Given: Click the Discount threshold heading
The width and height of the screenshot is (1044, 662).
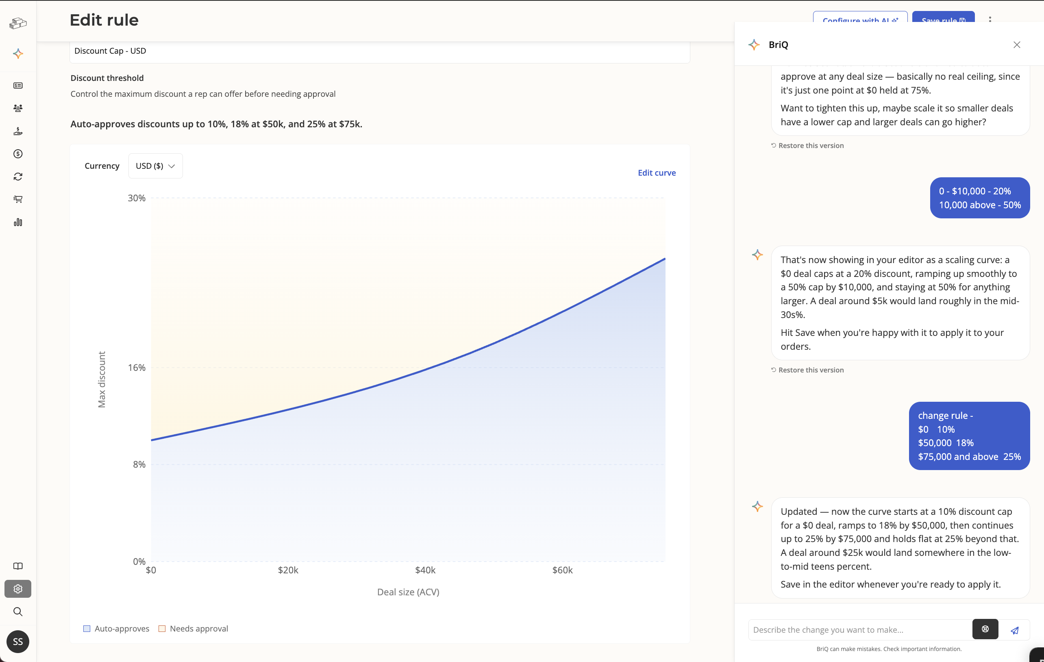Looking at the screenshot, I should pyautogui.click(x=107, y=78).
